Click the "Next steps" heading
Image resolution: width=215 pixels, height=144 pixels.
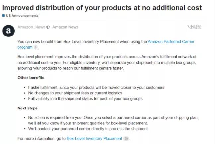point(27,108)
